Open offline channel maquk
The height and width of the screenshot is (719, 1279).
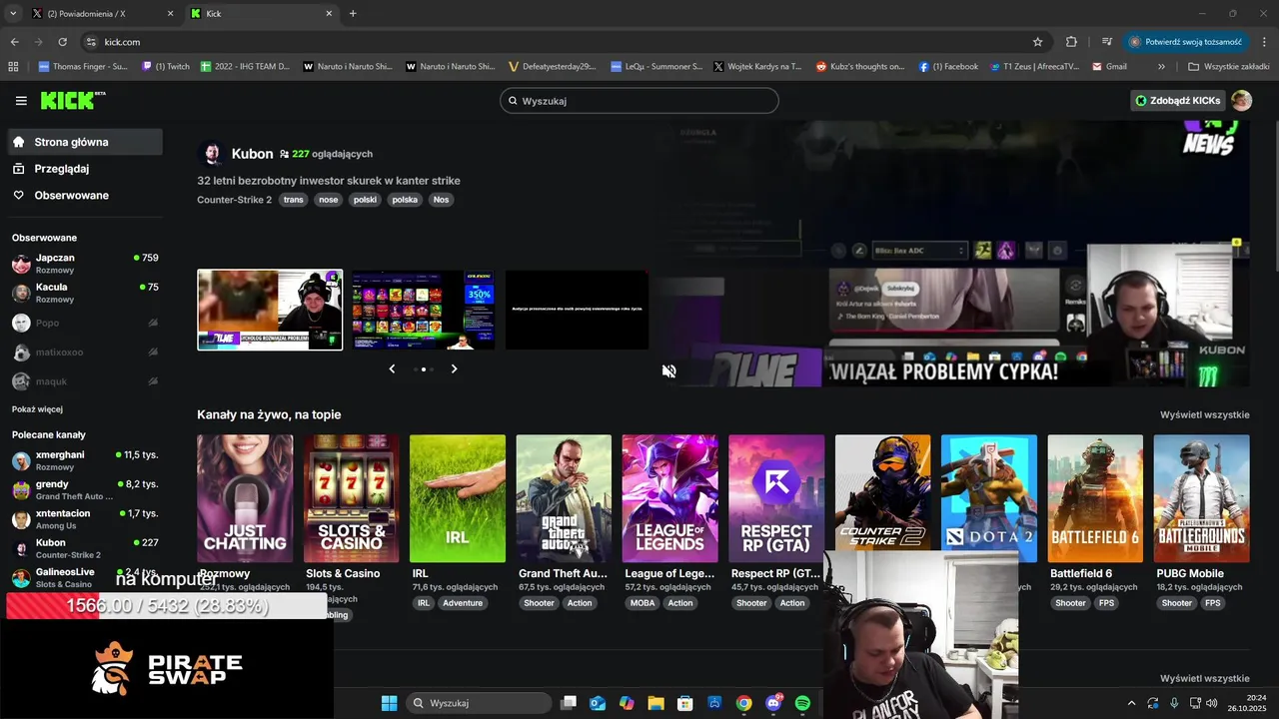pyautogui.click(x=84, y=381)
